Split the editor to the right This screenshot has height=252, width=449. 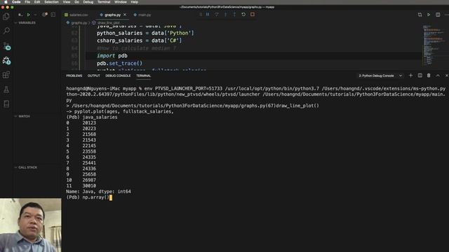point(438,15)
